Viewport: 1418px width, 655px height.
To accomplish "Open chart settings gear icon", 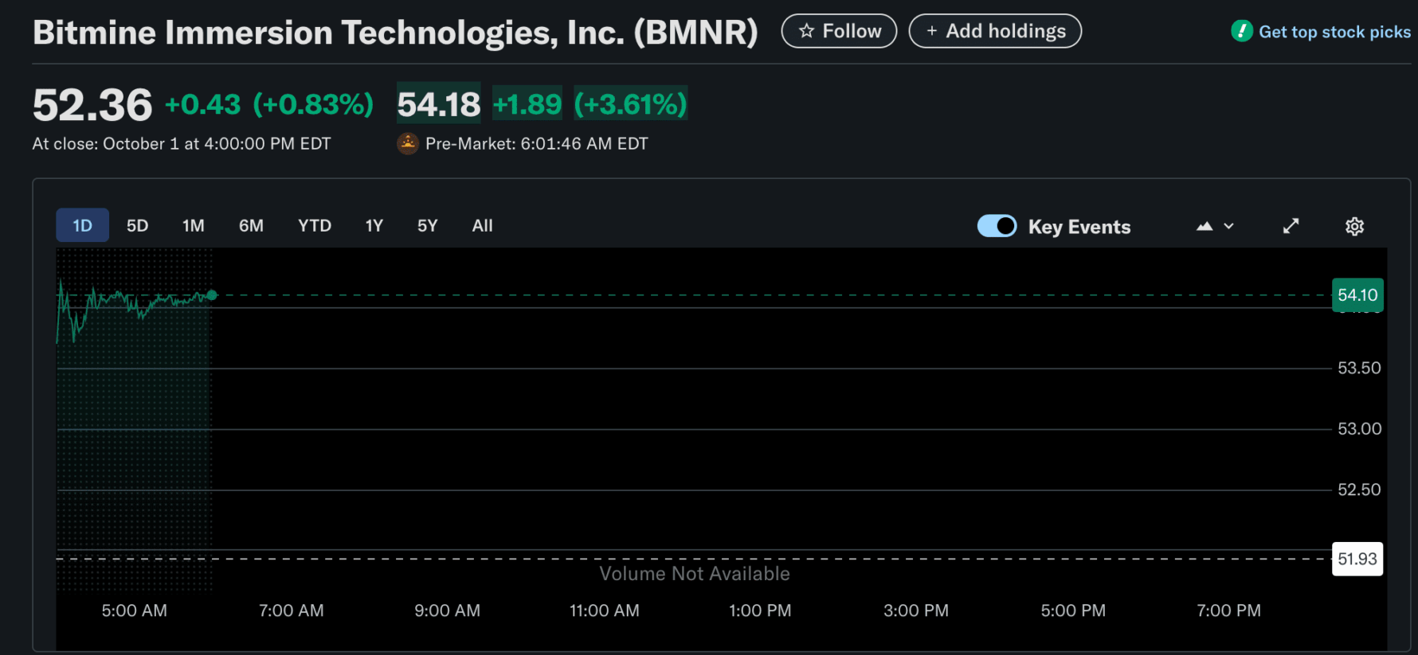I will (1354, 227).
